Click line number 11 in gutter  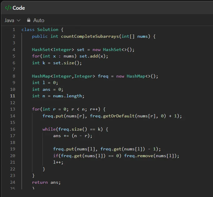(x=13, y=96)
